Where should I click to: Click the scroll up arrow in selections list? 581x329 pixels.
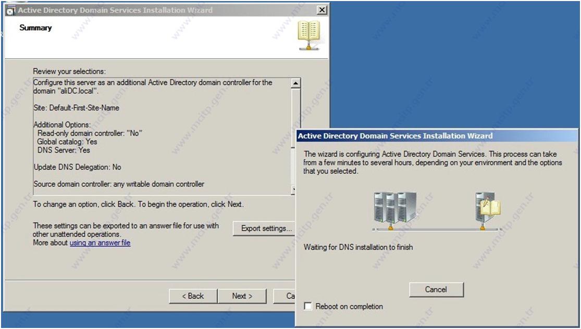point(295,83)
